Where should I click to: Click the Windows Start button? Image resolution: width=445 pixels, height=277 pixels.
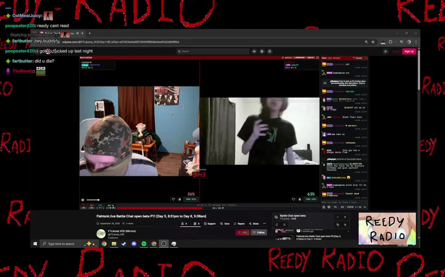pyautogui.click(x=35, y=244)
